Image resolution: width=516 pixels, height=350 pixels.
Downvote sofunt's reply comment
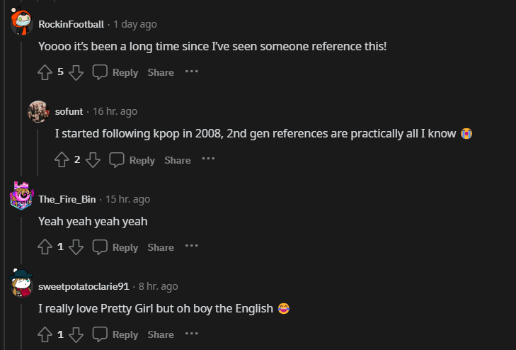click(93, 160)
